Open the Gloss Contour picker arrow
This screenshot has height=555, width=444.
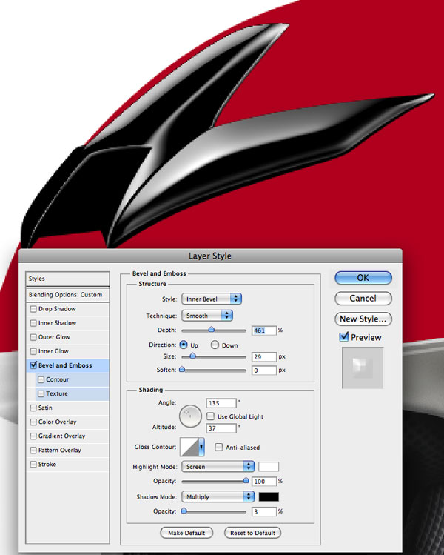(x=201, y=447)
